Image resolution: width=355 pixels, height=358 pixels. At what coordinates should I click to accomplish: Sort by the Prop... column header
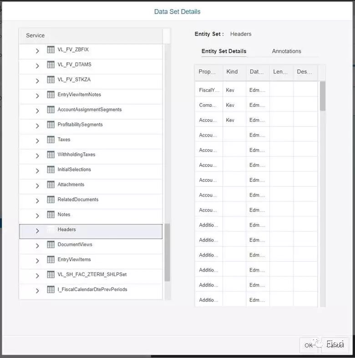[209, 73]
